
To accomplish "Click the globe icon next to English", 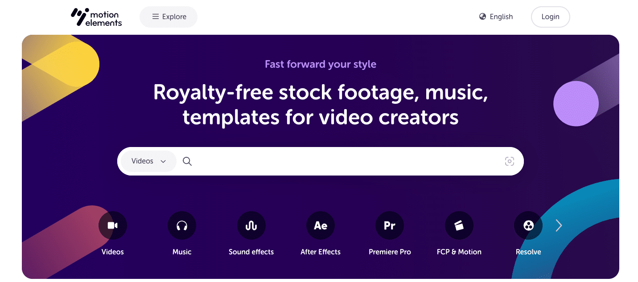I will click(482, 16).
